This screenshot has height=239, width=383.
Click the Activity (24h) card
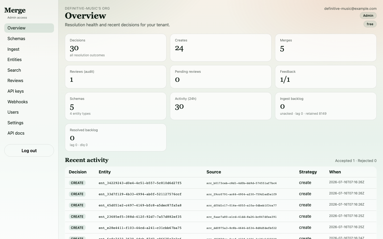point(221,106)
